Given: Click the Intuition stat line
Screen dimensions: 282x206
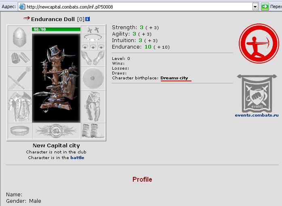Looking at the screenshot, I should (x=135, y=40).
